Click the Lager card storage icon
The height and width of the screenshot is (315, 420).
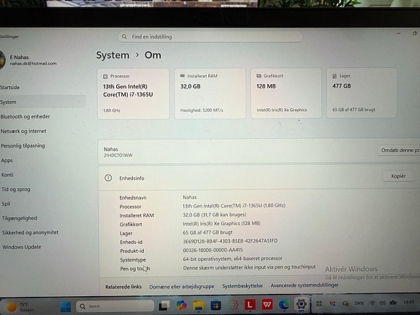335,76
